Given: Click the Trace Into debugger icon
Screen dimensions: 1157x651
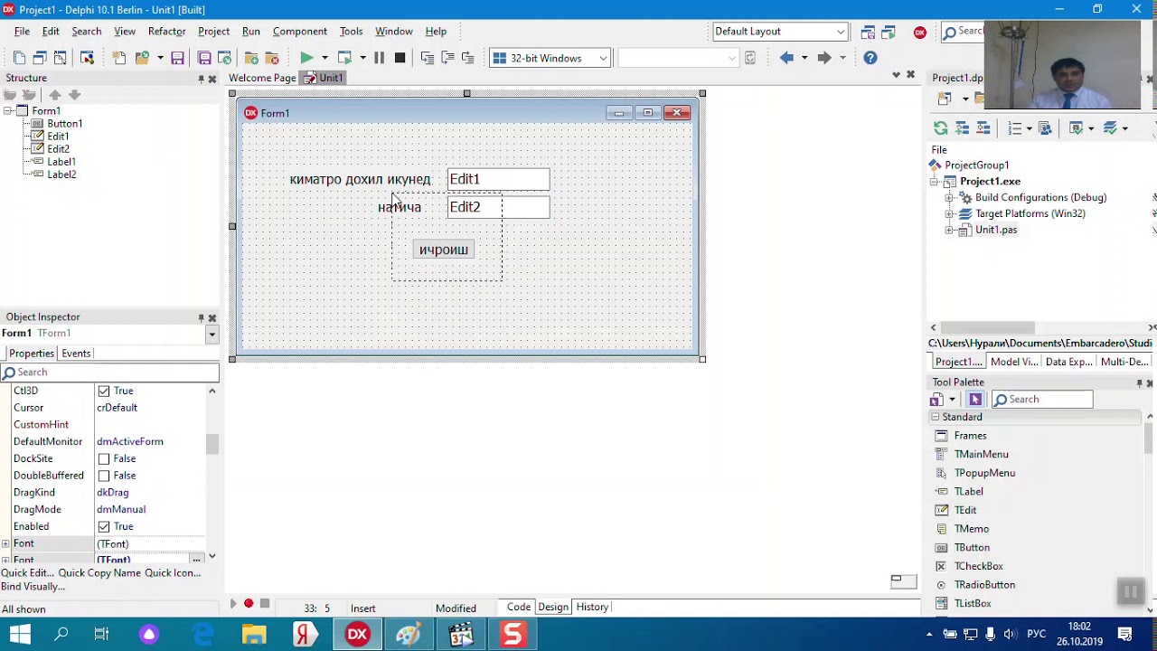Looking at the screenshot, I should tap(428, 58).
